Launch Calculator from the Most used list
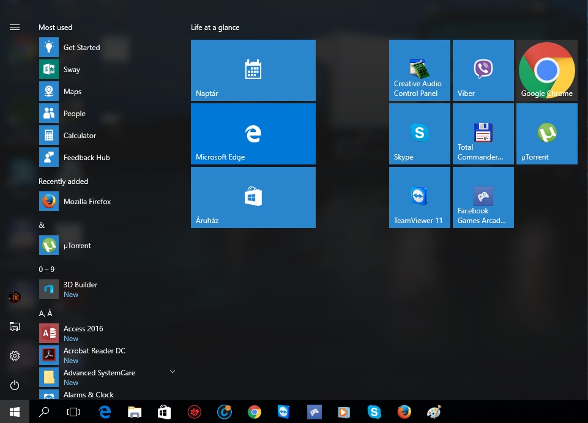Viewport: 588px width, 423px height. 107,136
